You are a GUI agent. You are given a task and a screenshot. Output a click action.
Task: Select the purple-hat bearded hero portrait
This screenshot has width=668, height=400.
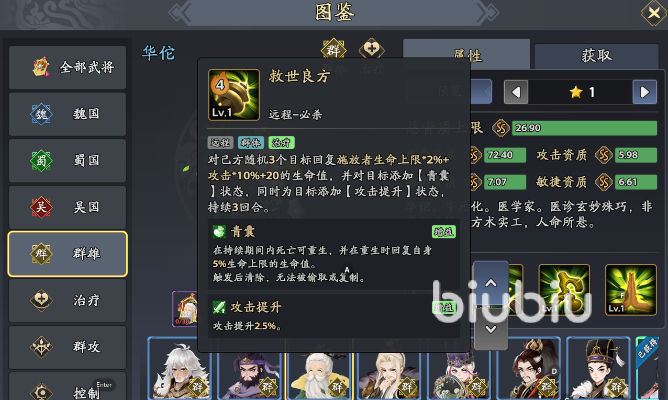point(249,368)
